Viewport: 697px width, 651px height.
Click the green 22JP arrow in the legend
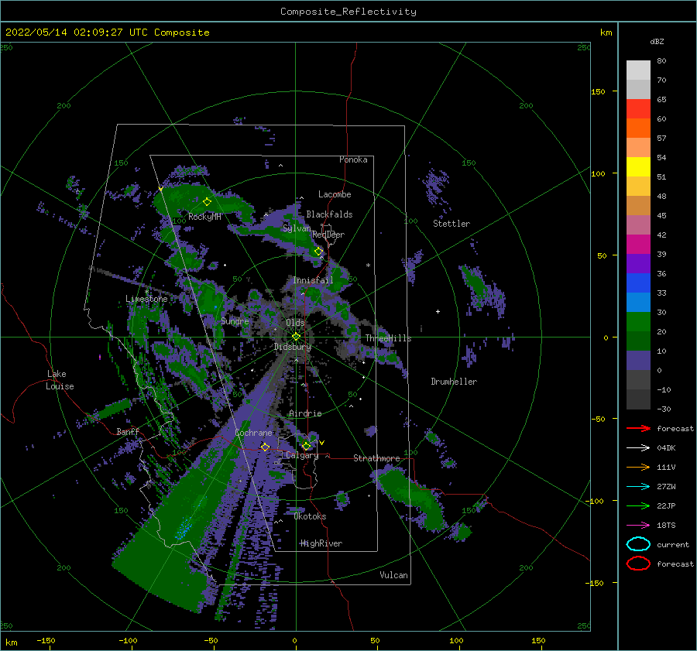pos(638,505)
